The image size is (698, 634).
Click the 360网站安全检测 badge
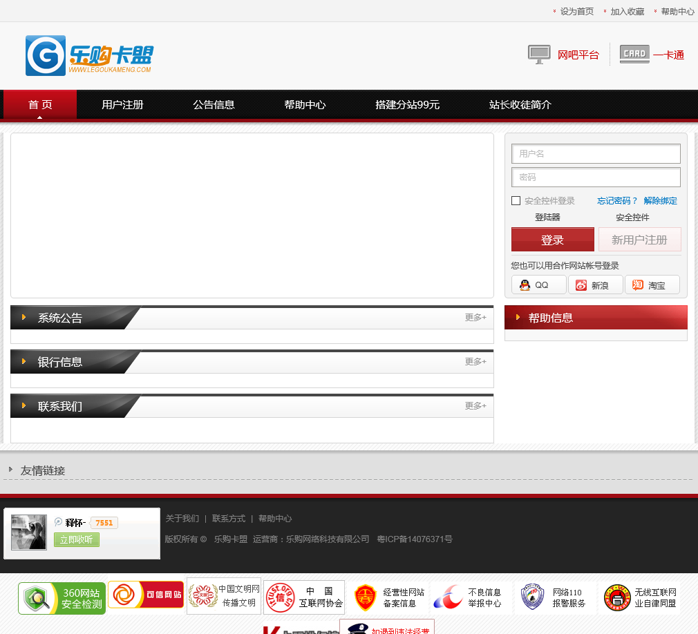click(x=62, y=598)
